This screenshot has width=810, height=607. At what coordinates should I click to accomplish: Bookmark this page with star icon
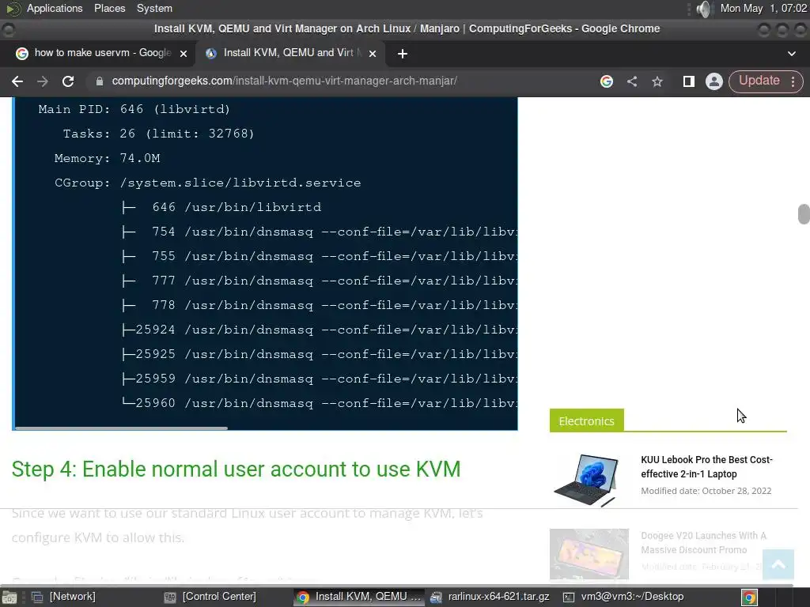pyautogui.click(x=657, y=81)
